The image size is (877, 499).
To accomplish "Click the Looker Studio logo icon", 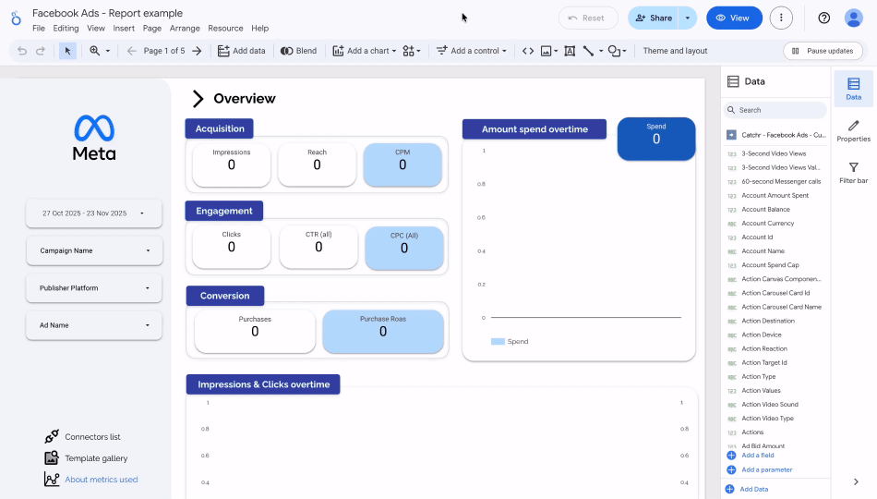I will coord(17,18).
